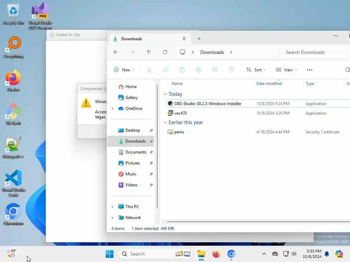Go up one folder level

pos(148,52)
